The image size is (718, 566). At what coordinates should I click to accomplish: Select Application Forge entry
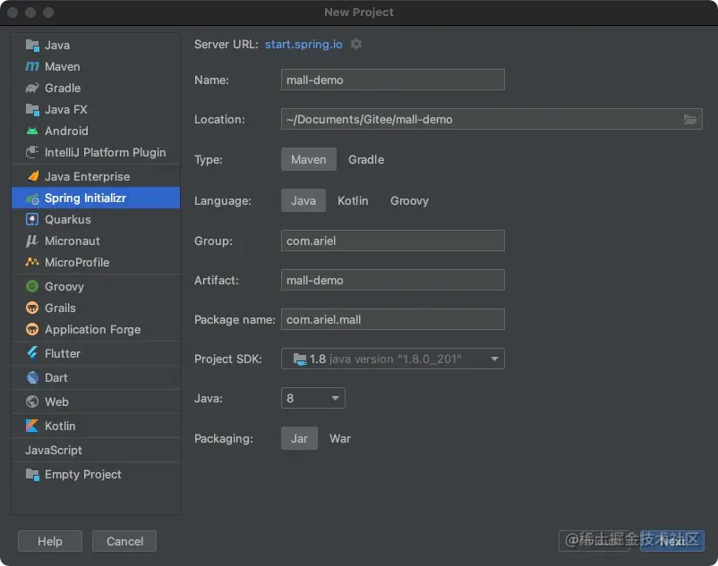point(96,330)
